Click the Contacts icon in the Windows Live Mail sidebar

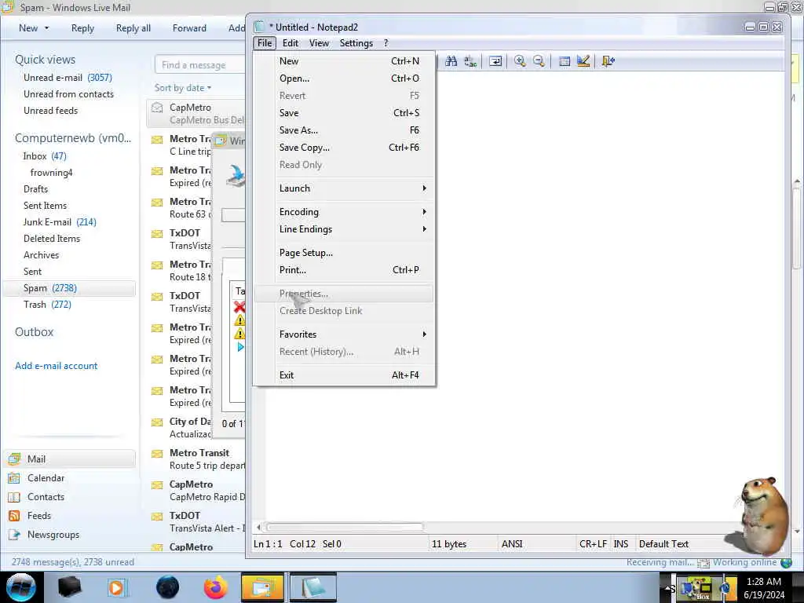click(14, 497)
